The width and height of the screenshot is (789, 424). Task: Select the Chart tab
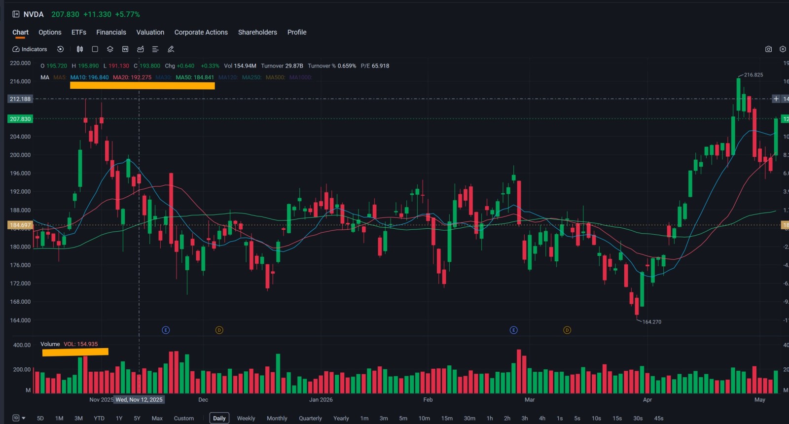pos(20,32)
